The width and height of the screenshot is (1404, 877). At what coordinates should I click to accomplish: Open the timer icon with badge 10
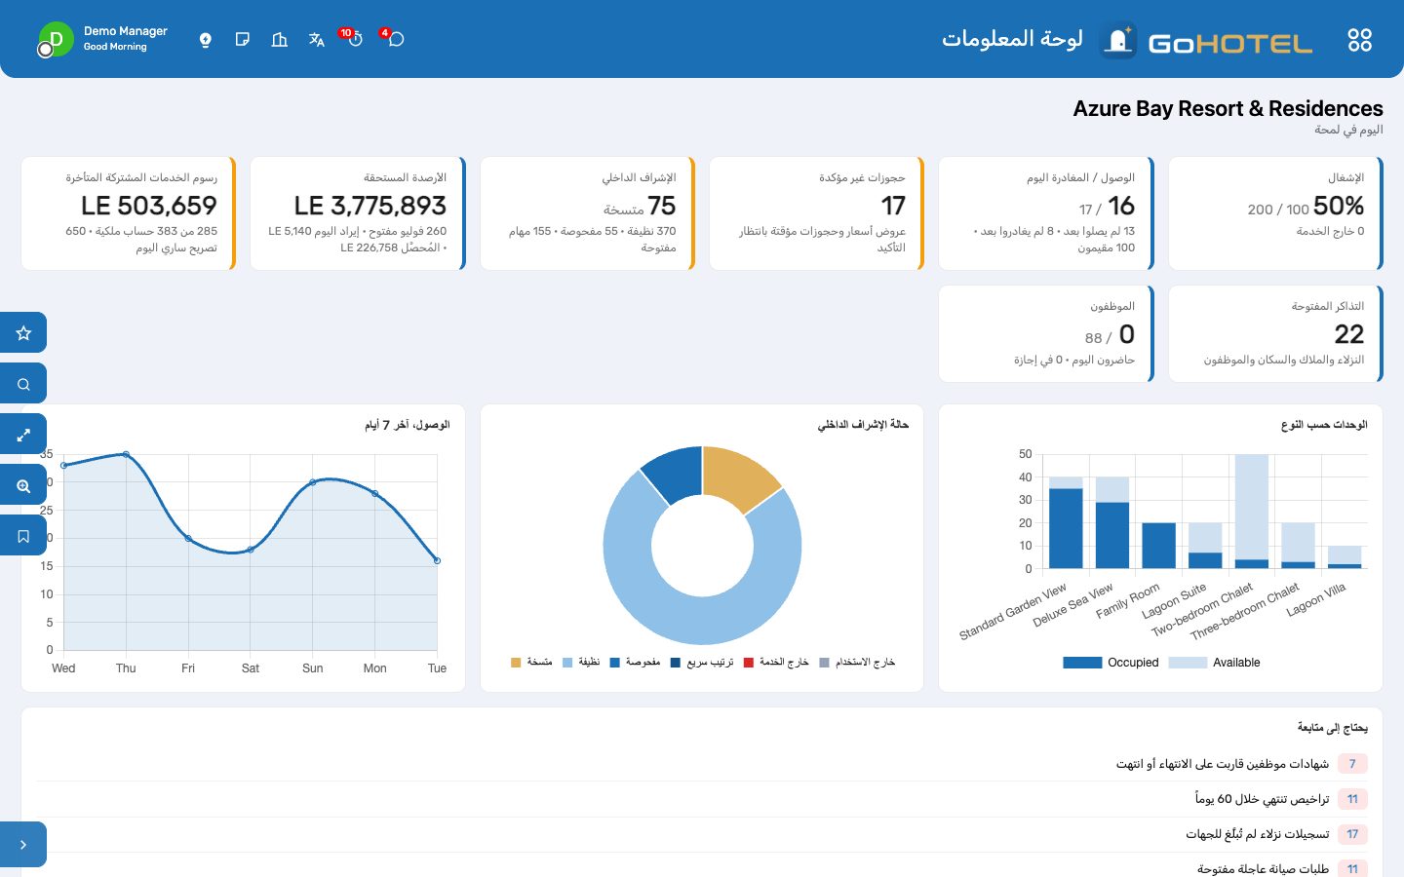[x=355, y=39]
